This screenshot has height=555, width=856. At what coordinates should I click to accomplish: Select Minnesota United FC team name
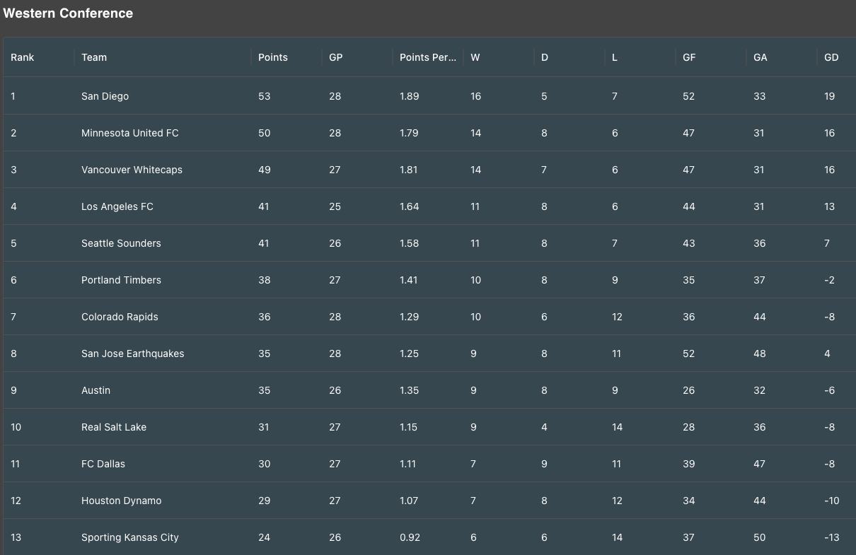point(130,133)
